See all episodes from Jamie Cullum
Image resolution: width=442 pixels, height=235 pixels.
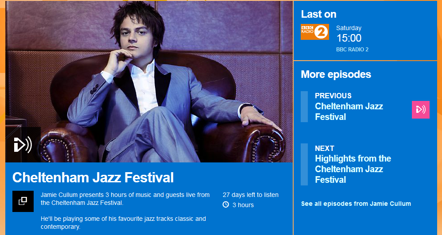tap(356, 204)
